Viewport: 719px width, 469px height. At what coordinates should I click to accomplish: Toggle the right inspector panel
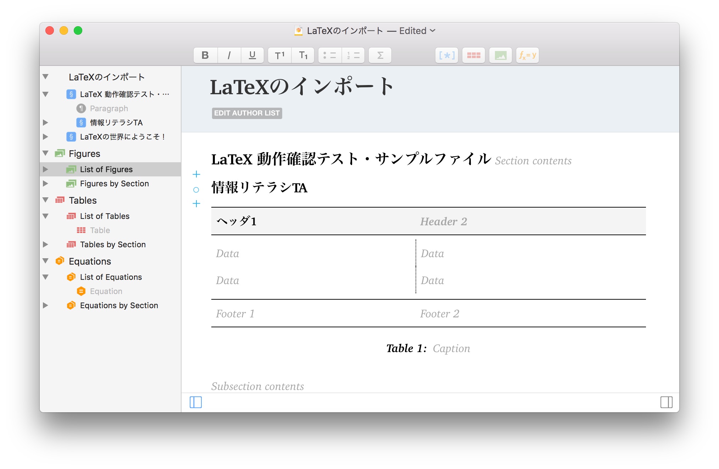[x=666, y=402]
